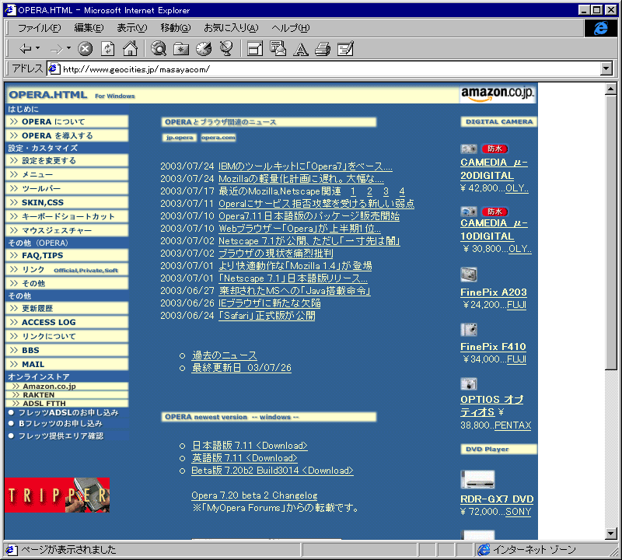Download 英語版 7.11
The height and width of the screenshot is (560, 622).
coord(244,458)
